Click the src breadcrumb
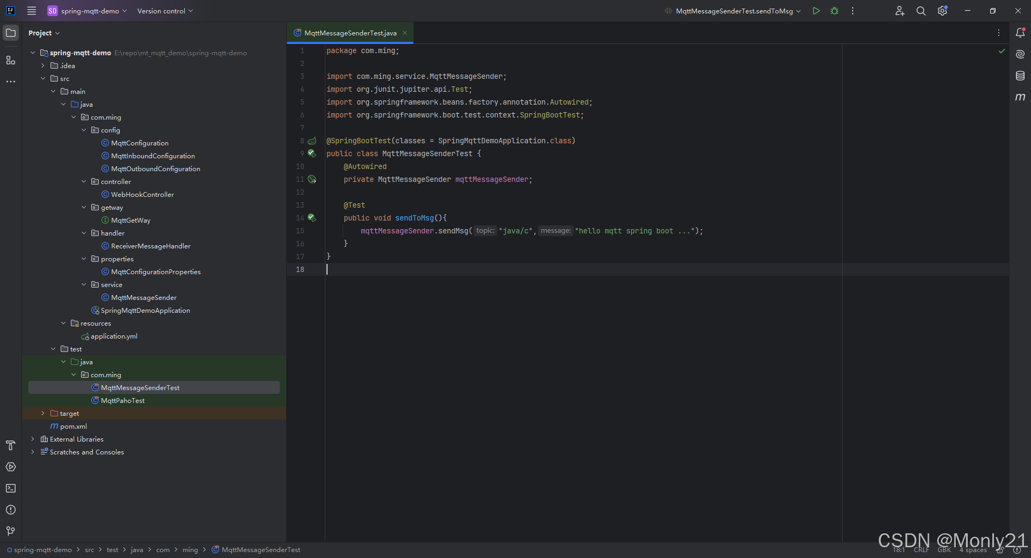This screenshot has width=1031, height=558. click(x=89, y=550)
